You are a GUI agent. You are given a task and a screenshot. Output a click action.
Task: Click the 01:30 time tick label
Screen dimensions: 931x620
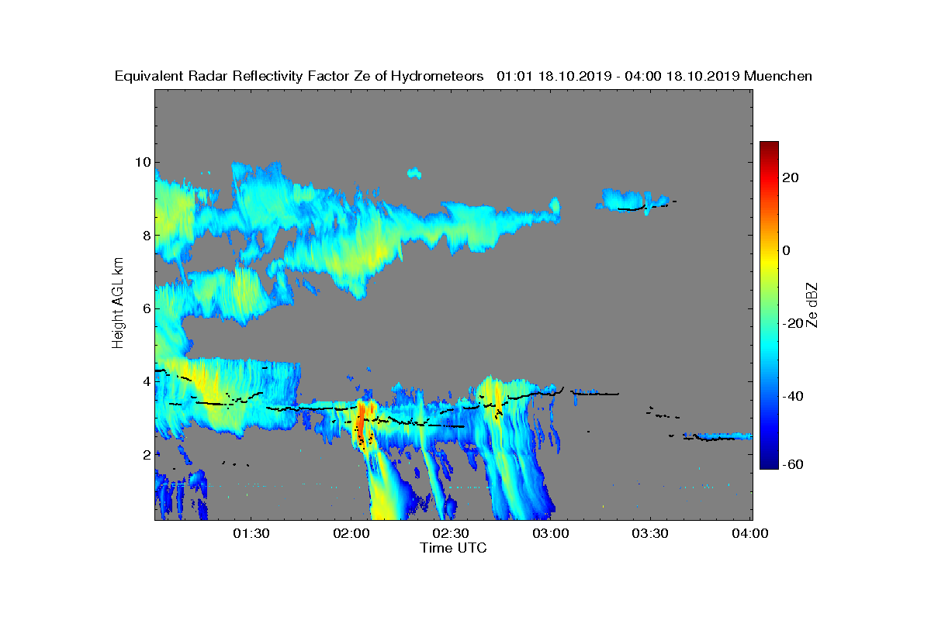click(x=251, y=534)
